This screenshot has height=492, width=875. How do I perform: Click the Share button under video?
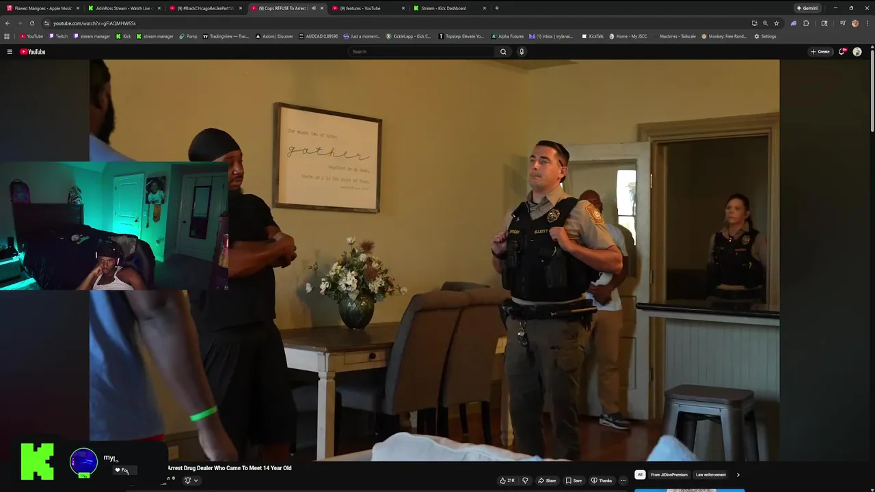[547, 480]
